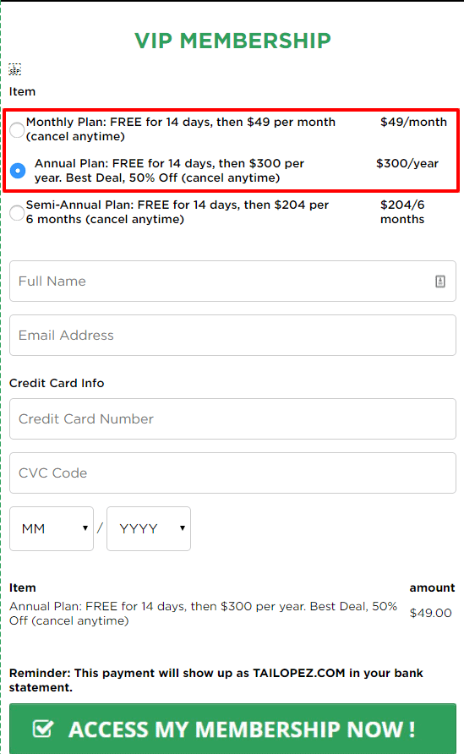
Task: Focus the Email Address field
Action: 232,336
